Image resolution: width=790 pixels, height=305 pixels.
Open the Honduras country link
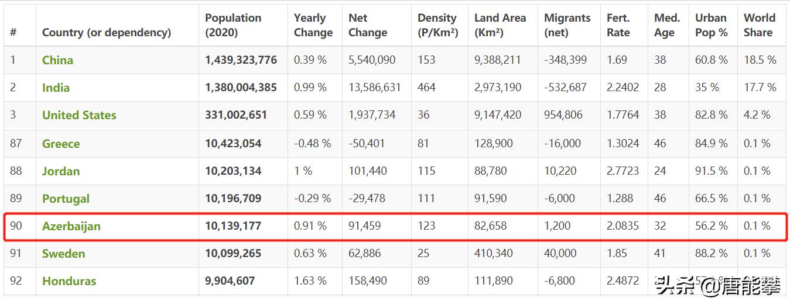[69, 281]
